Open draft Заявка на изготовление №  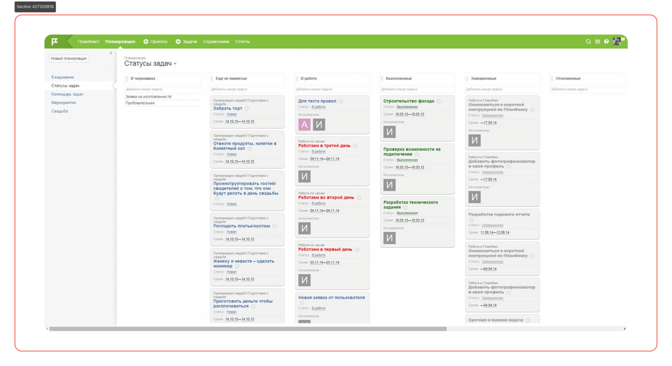pyautogui.click(x=148, y=97)
